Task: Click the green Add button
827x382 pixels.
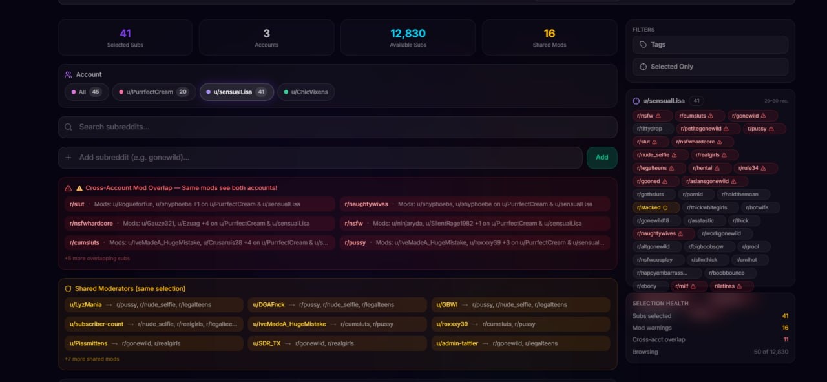Action: pyautogui.click(x=602, y=157)
